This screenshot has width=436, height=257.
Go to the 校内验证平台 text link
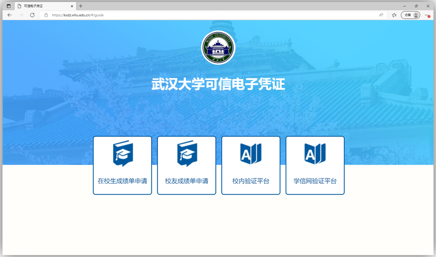point(251,181)
